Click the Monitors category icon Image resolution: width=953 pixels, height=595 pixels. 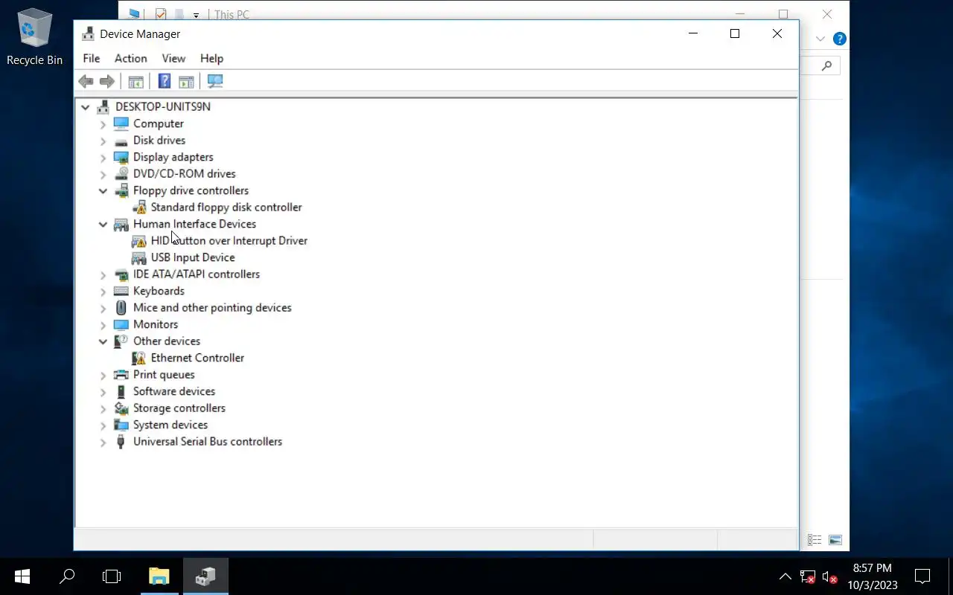click(x=121, y=324)
